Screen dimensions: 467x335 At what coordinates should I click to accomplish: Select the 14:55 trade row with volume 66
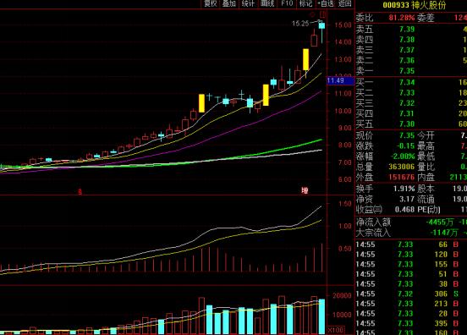pyautogui.click(x=411, y=244)
